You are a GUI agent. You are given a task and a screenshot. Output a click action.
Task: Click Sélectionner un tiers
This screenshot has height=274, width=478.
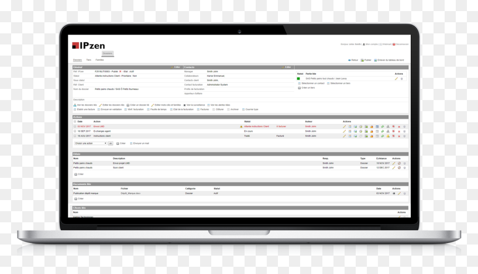tap(338, 83)
